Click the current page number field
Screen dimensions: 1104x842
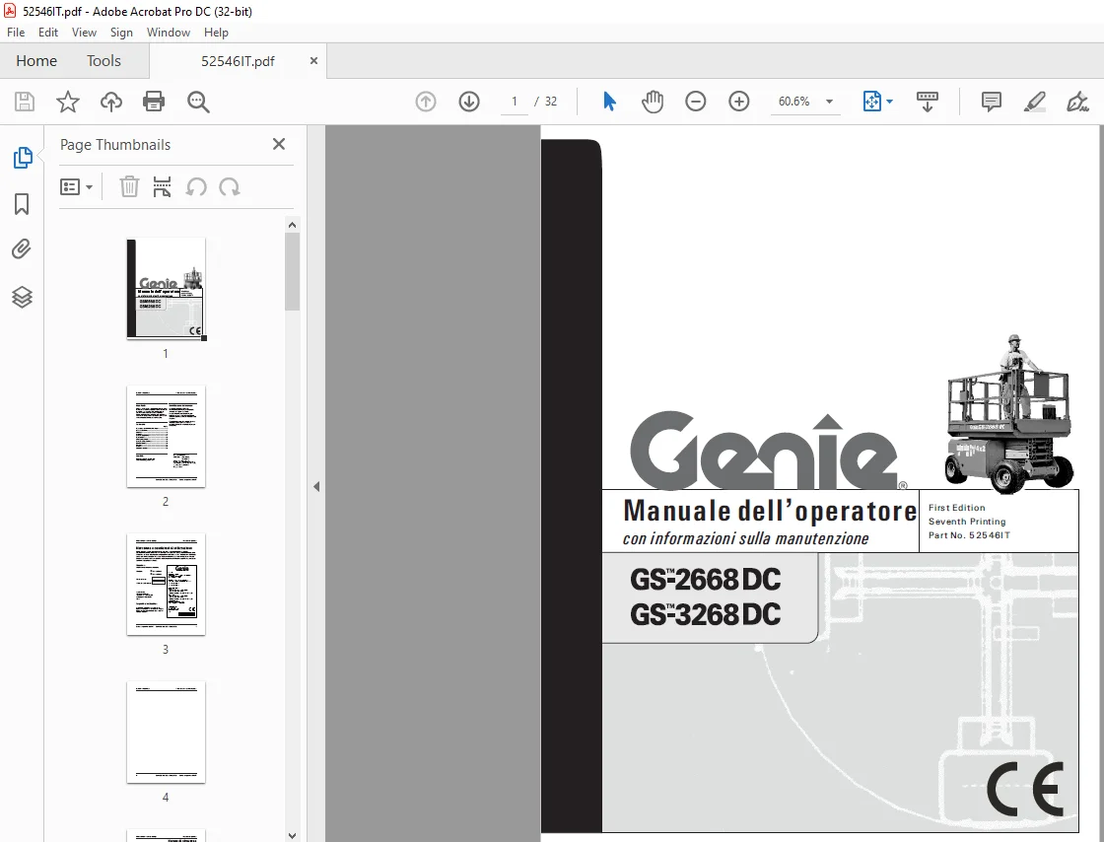point(515,102)
